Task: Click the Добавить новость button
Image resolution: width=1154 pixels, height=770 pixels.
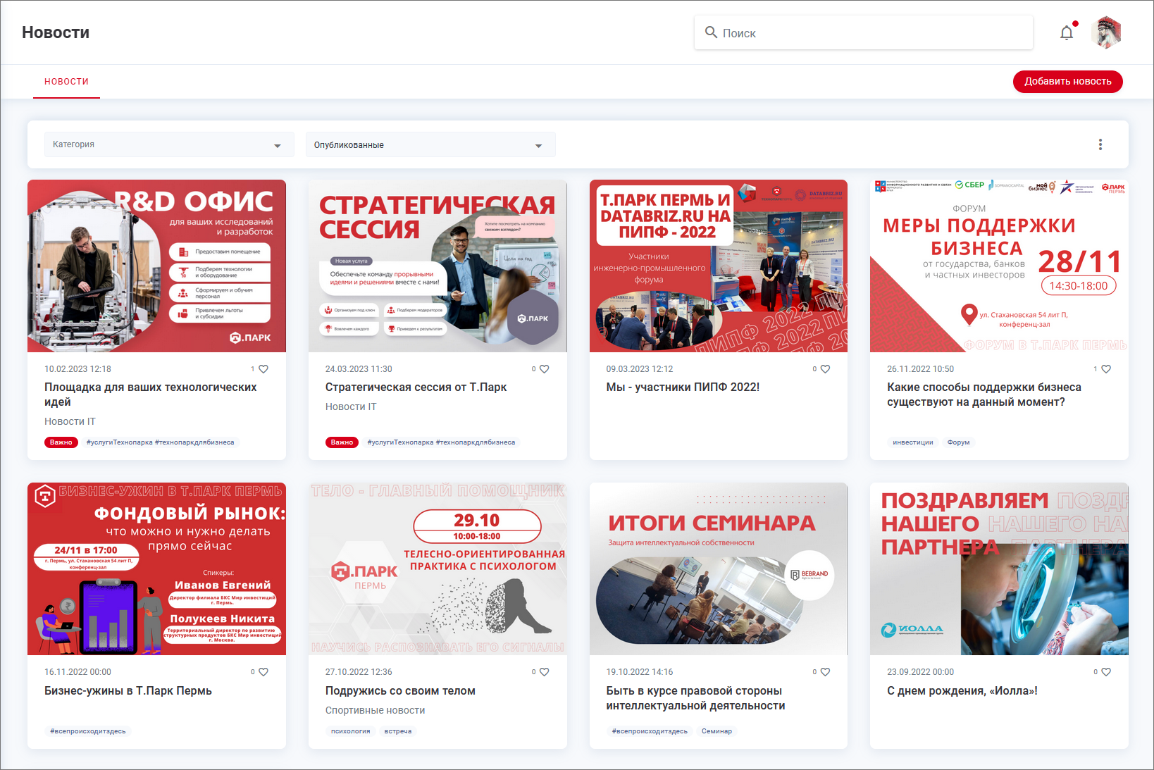Action: click(x=1067, y=82)
